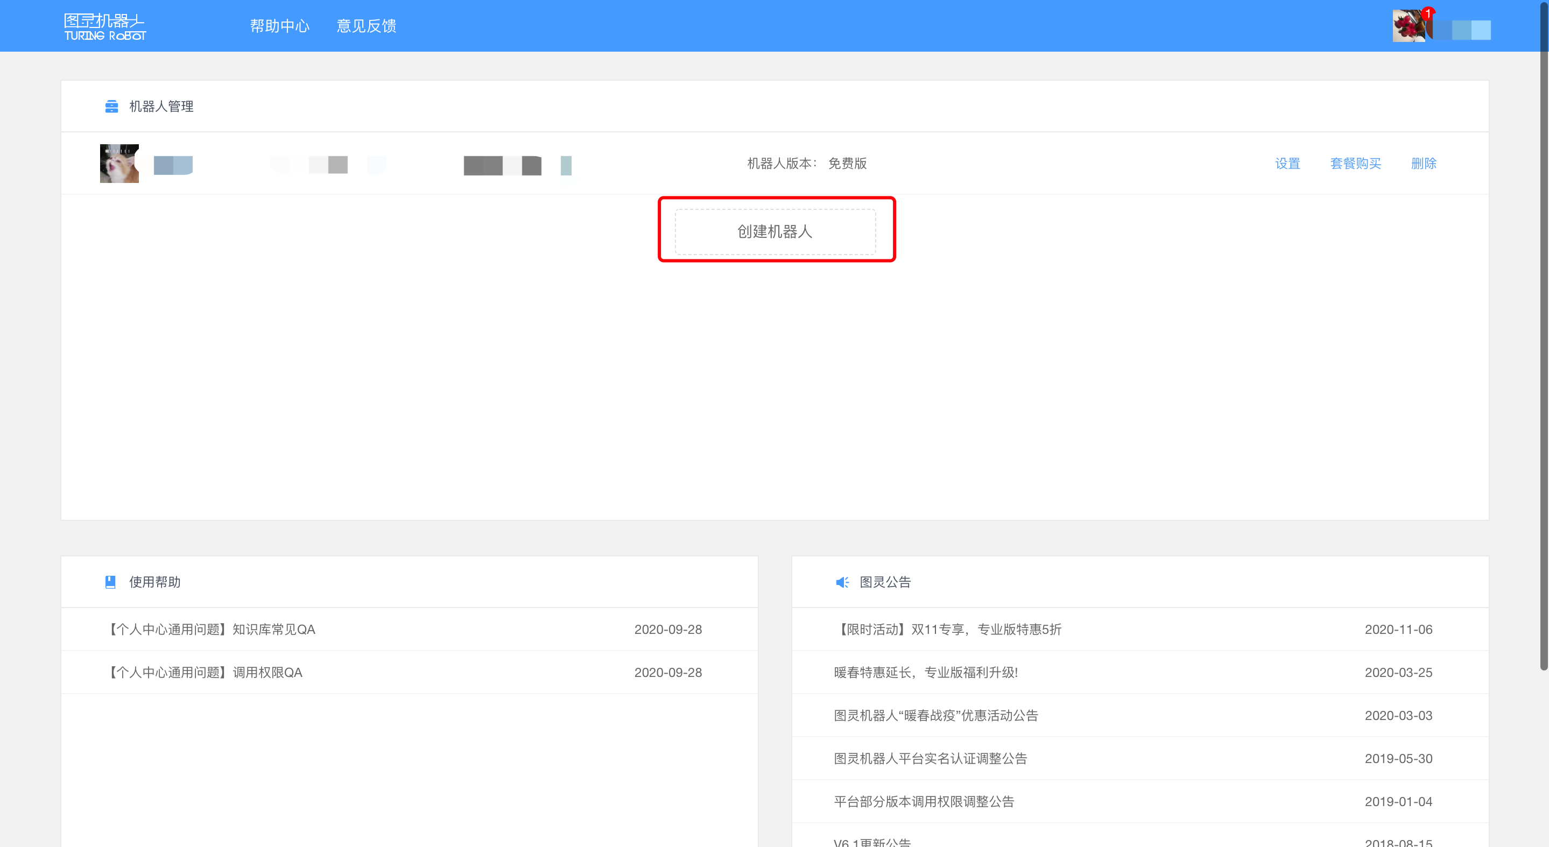Open the user avatar in header
Image resolution: width=1549 pixels, height=847 pixels.
pos(1409,26)
